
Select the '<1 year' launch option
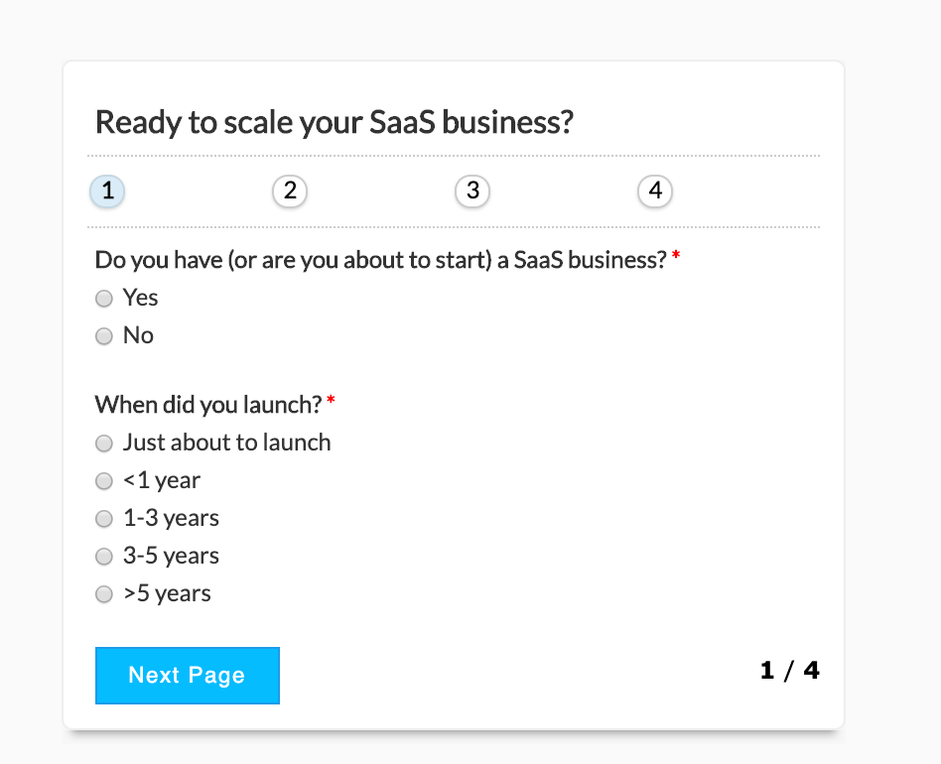point(104,480)
